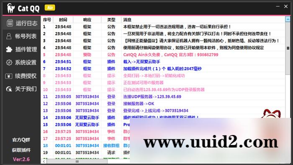Select message 加载插件完成共(1)个

point(162,69)
